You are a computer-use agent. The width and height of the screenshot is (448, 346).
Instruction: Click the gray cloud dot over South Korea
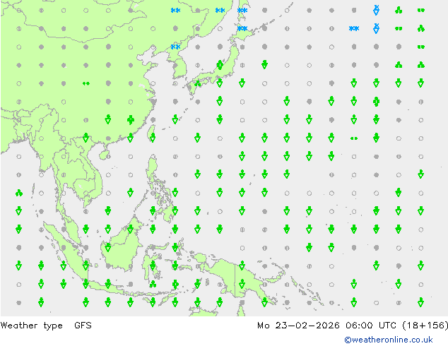pyautogui.click(x=175, y=66)
